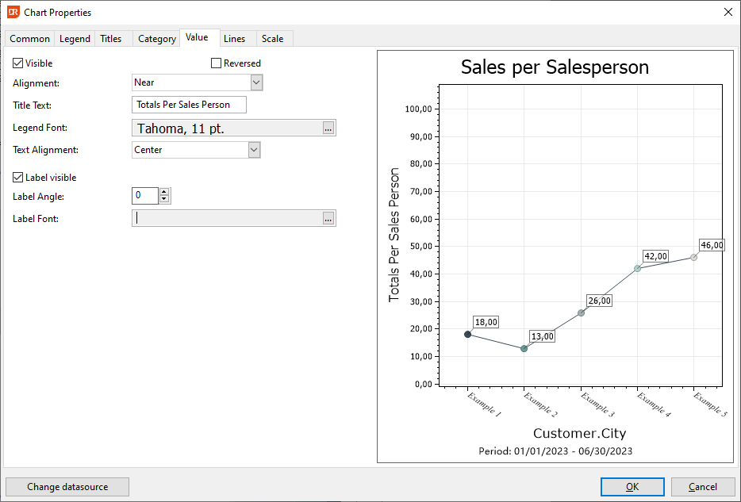
Task: Enable the Reversed checkbox
Action: coord(216,63)
